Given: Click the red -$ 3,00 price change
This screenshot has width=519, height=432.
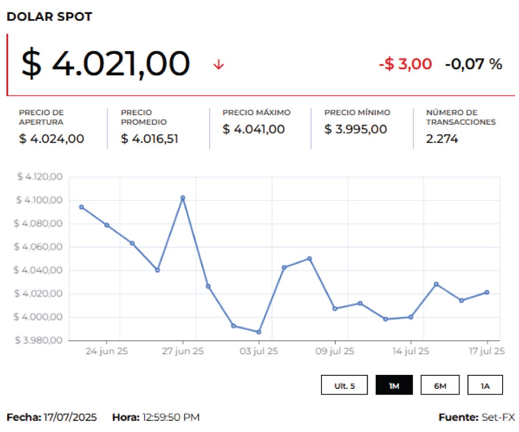Looking at the screenshot, I should 405,64.
